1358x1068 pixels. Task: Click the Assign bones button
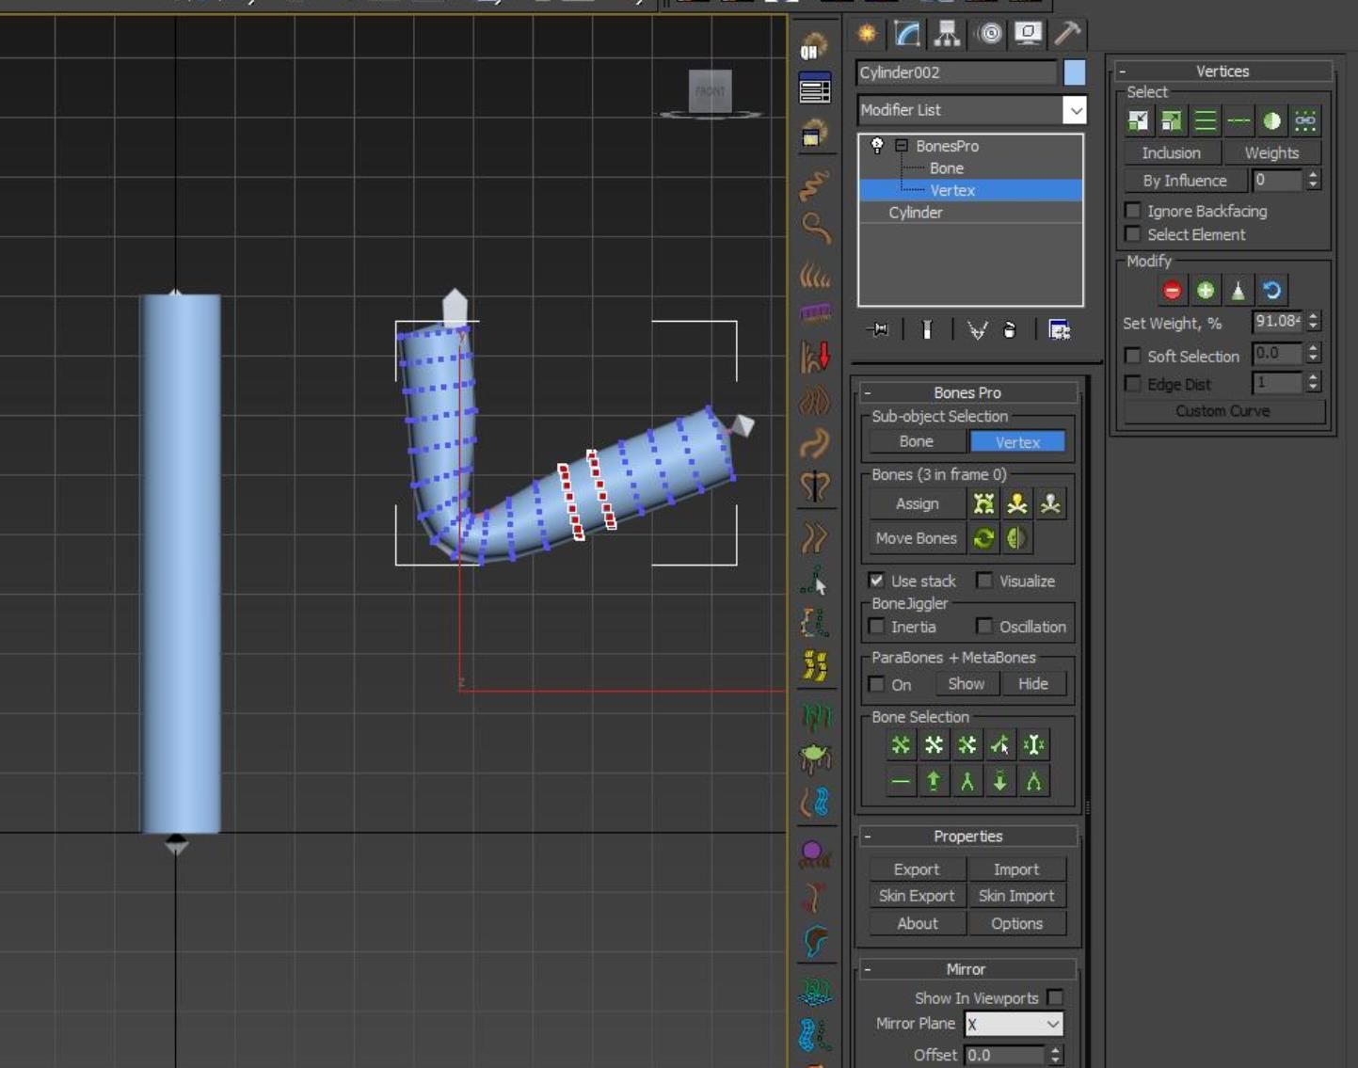(917, 503)
